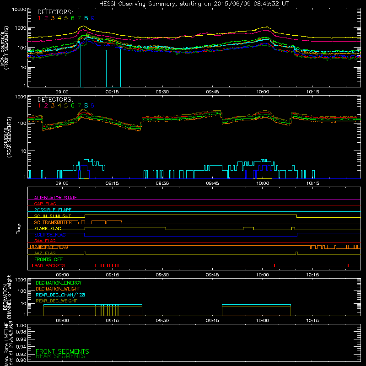Click the 10:15 tick label under the rear segments plot
Viewport: 366px width, 366px height.
tap(312, 183)
